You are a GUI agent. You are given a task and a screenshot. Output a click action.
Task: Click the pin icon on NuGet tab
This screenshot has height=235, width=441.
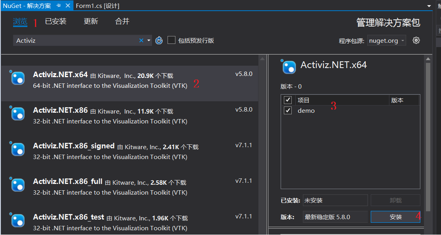click(58, 6)
